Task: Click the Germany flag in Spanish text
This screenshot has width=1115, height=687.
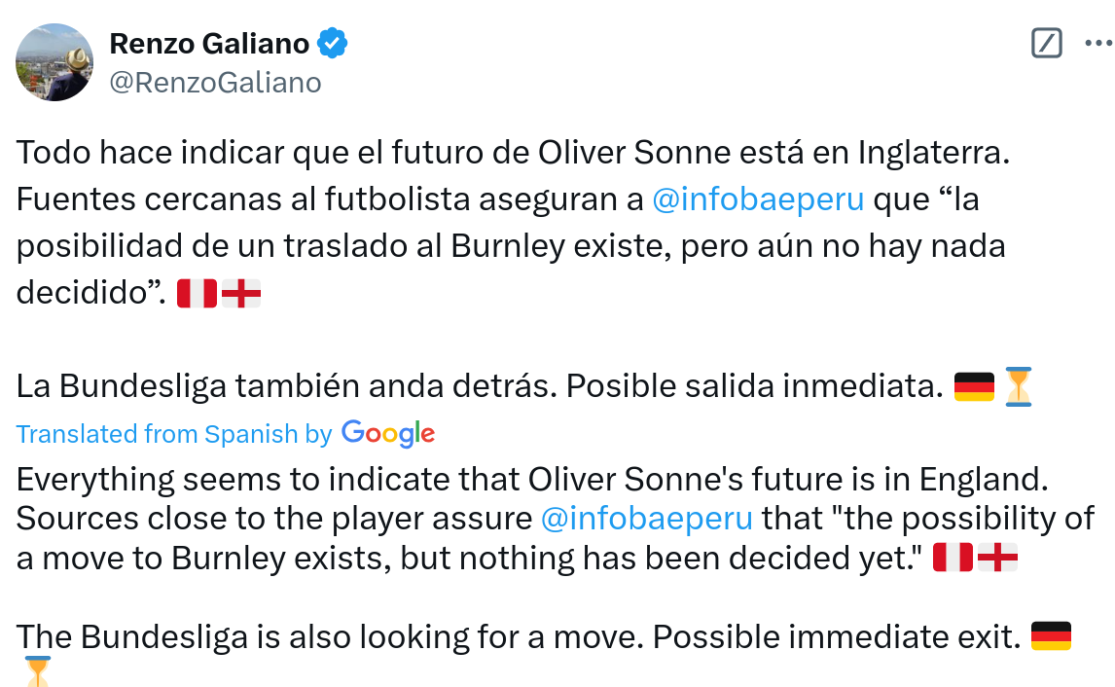Action: click(x=975, y=386)
